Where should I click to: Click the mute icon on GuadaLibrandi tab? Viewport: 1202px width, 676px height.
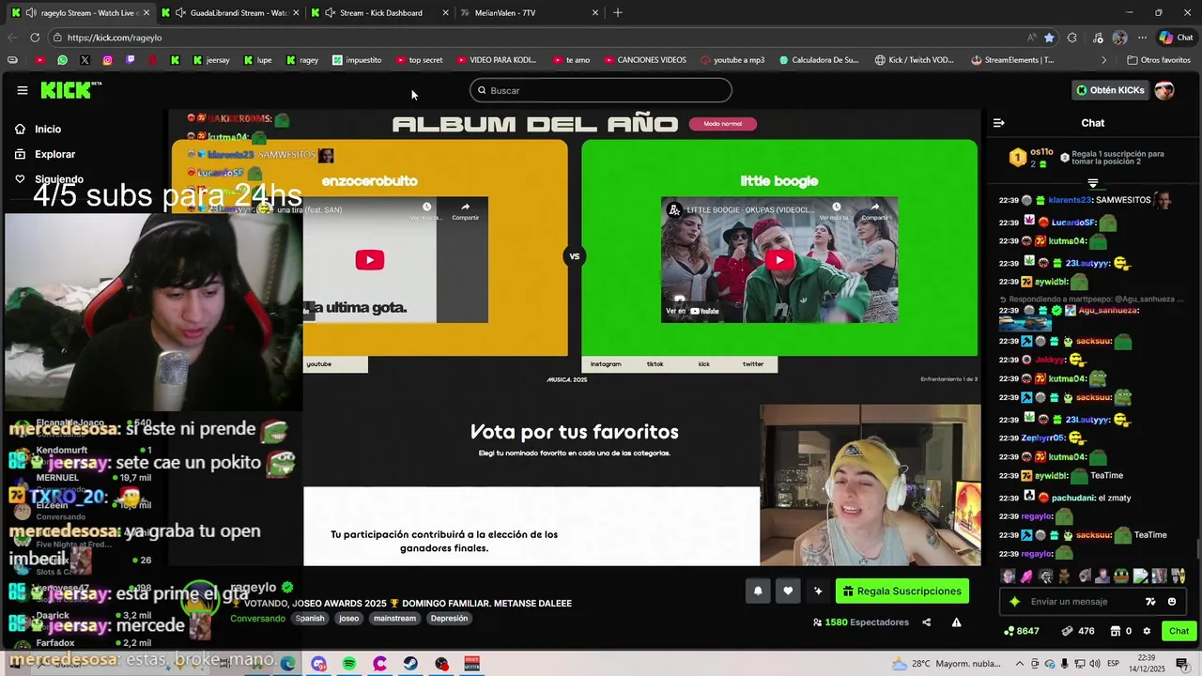click(180, 13)
